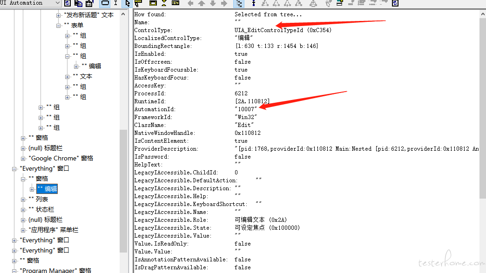Click the dark blue figure toolbar icon

(x=254, y=3)
